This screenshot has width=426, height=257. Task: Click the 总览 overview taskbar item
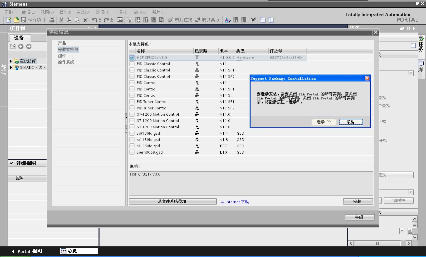pyautogui.click(x=79, y=251)
